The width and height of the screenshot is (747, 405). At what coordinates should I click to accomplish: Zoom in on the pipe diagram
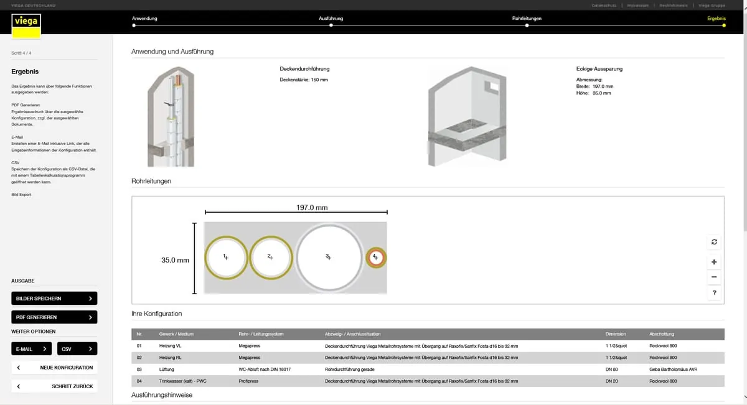pos(713,262)
